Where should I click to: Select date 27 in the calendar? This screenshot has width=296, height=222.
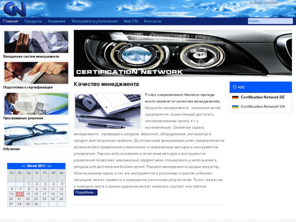[11, 204]
